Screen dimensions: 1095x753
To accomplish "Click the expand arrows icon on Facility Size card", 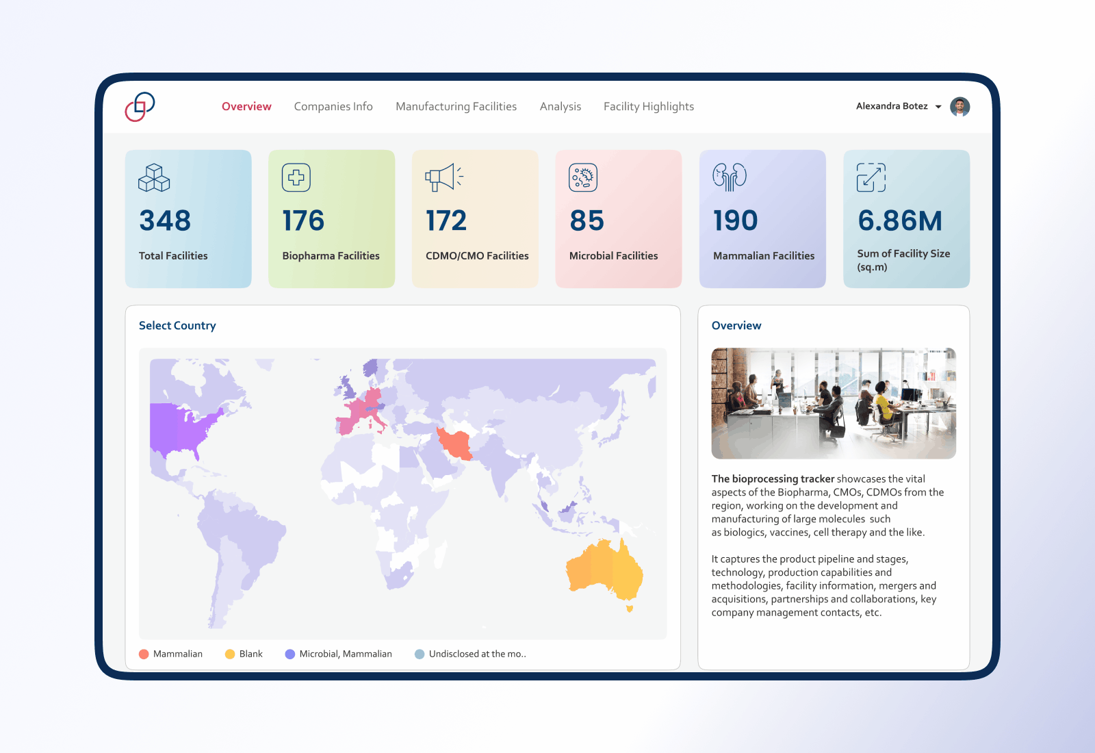I will pos(871,177).
